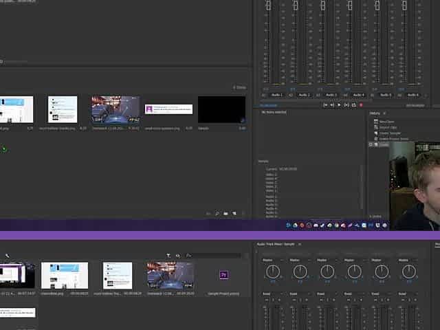This screenshot has height=330, width=440.
Task: Open the fourth channel's Read automation dropdown
Action: (354, 294)
